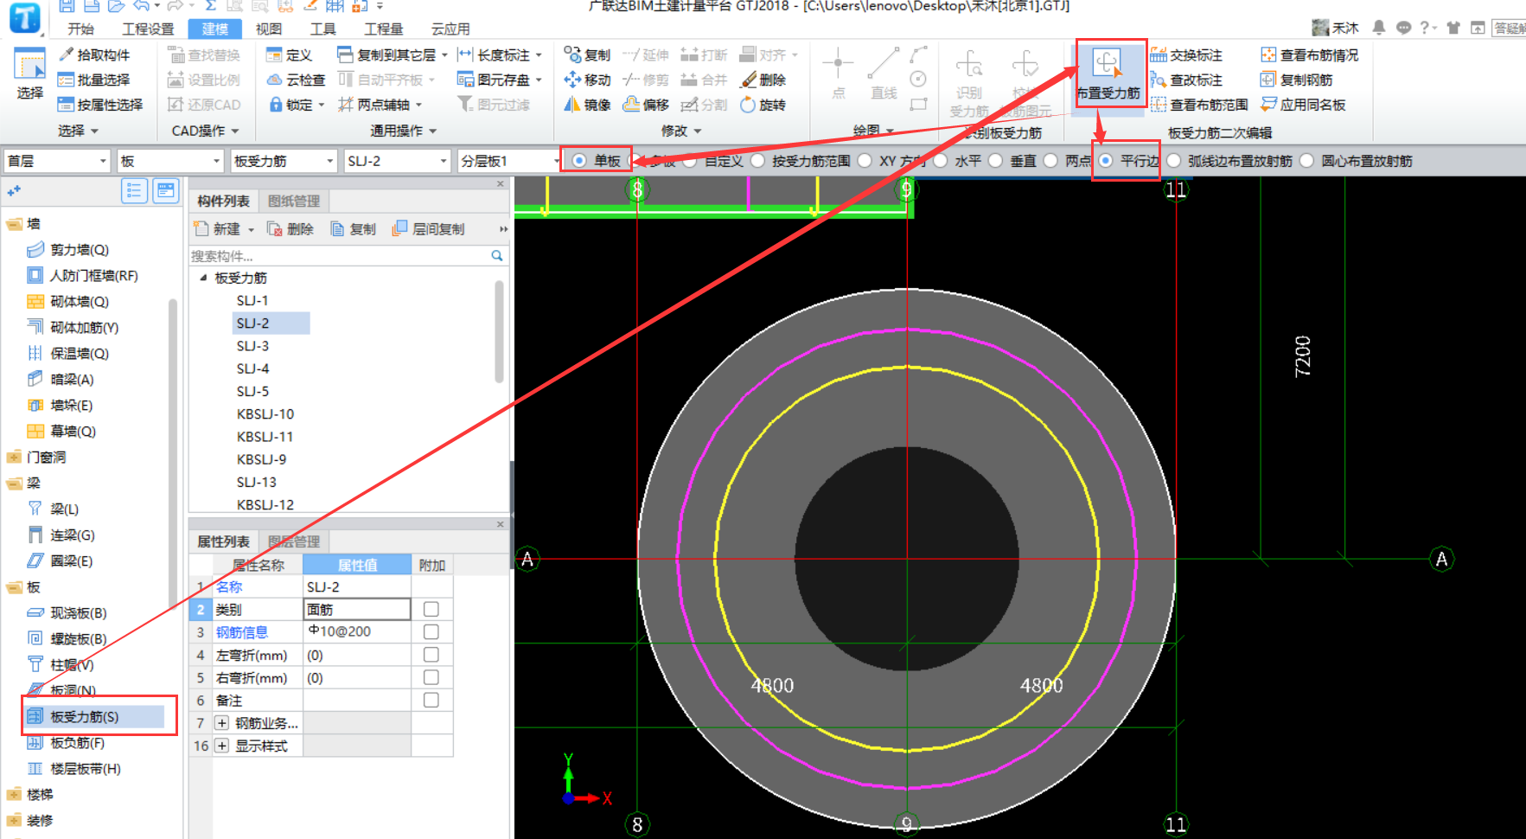
Task: Select the 水平 horizontal radio button
Action: click(x=940, y=161)
